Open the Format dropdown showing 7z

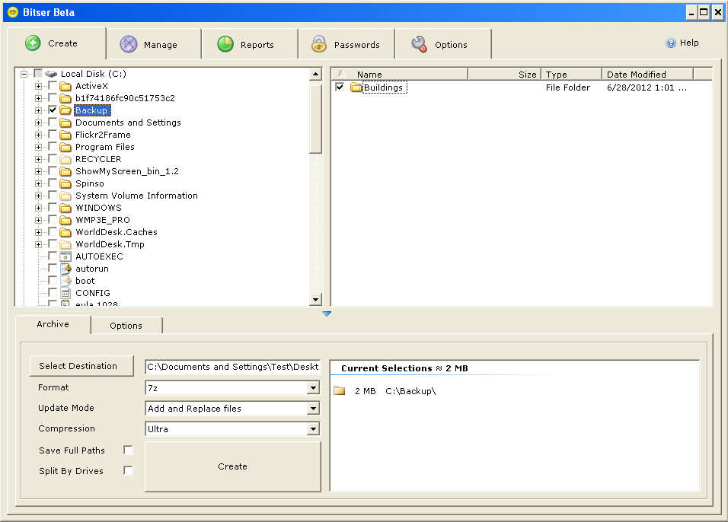(312, 388)
